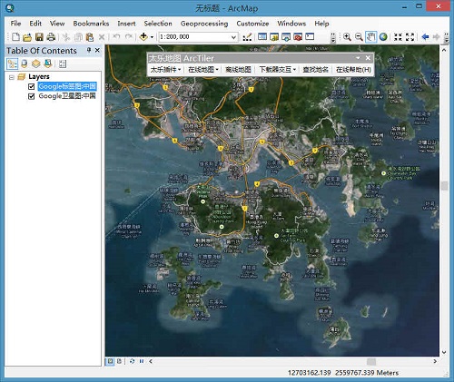The image size is (454, 382).
Task: Open the 在线地图 dropdown in ArcTiler
Action: (203, 70)
